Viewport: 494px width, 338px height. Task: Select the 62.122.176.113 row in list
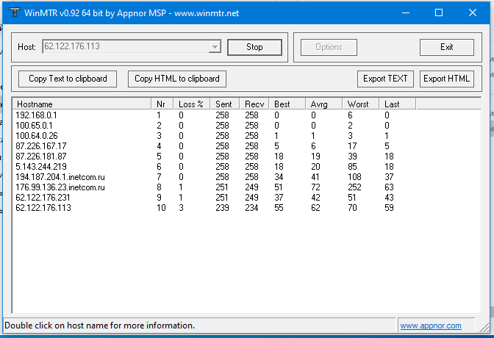pyautogui.click(x=43, y=208)
